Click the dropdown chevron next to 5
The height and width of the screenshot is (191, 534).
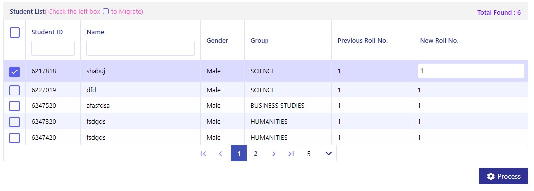329,154
